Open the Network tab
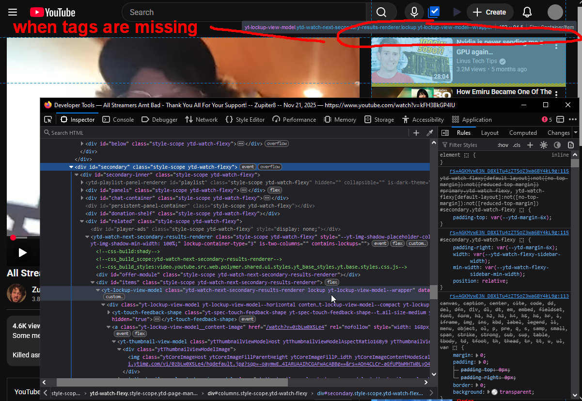 (x=202, y=119)
